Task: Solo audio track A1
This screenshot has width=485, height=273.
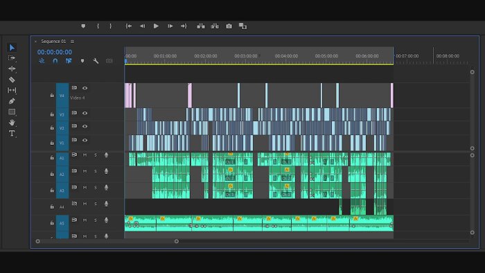Action: 96,155
